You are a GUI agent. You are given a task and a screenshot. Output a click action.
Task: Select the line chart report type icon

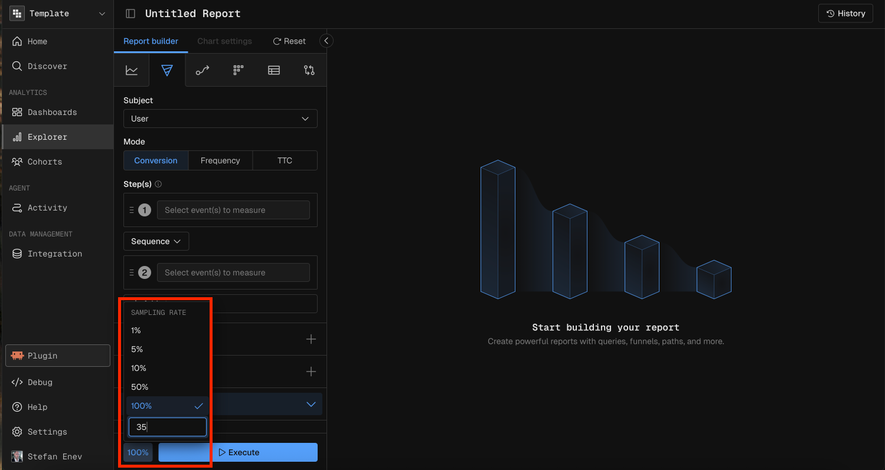132,70
